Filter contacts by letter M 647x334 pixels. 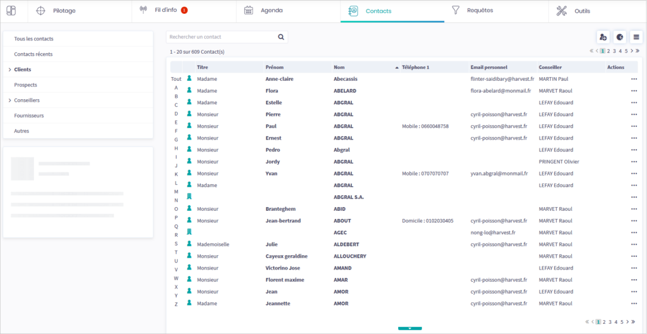click(x=176, y=191)
